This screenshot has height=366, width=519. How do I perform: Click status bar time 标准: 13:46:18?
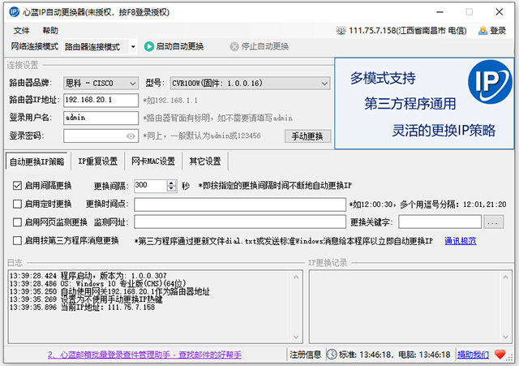[366, 355]
